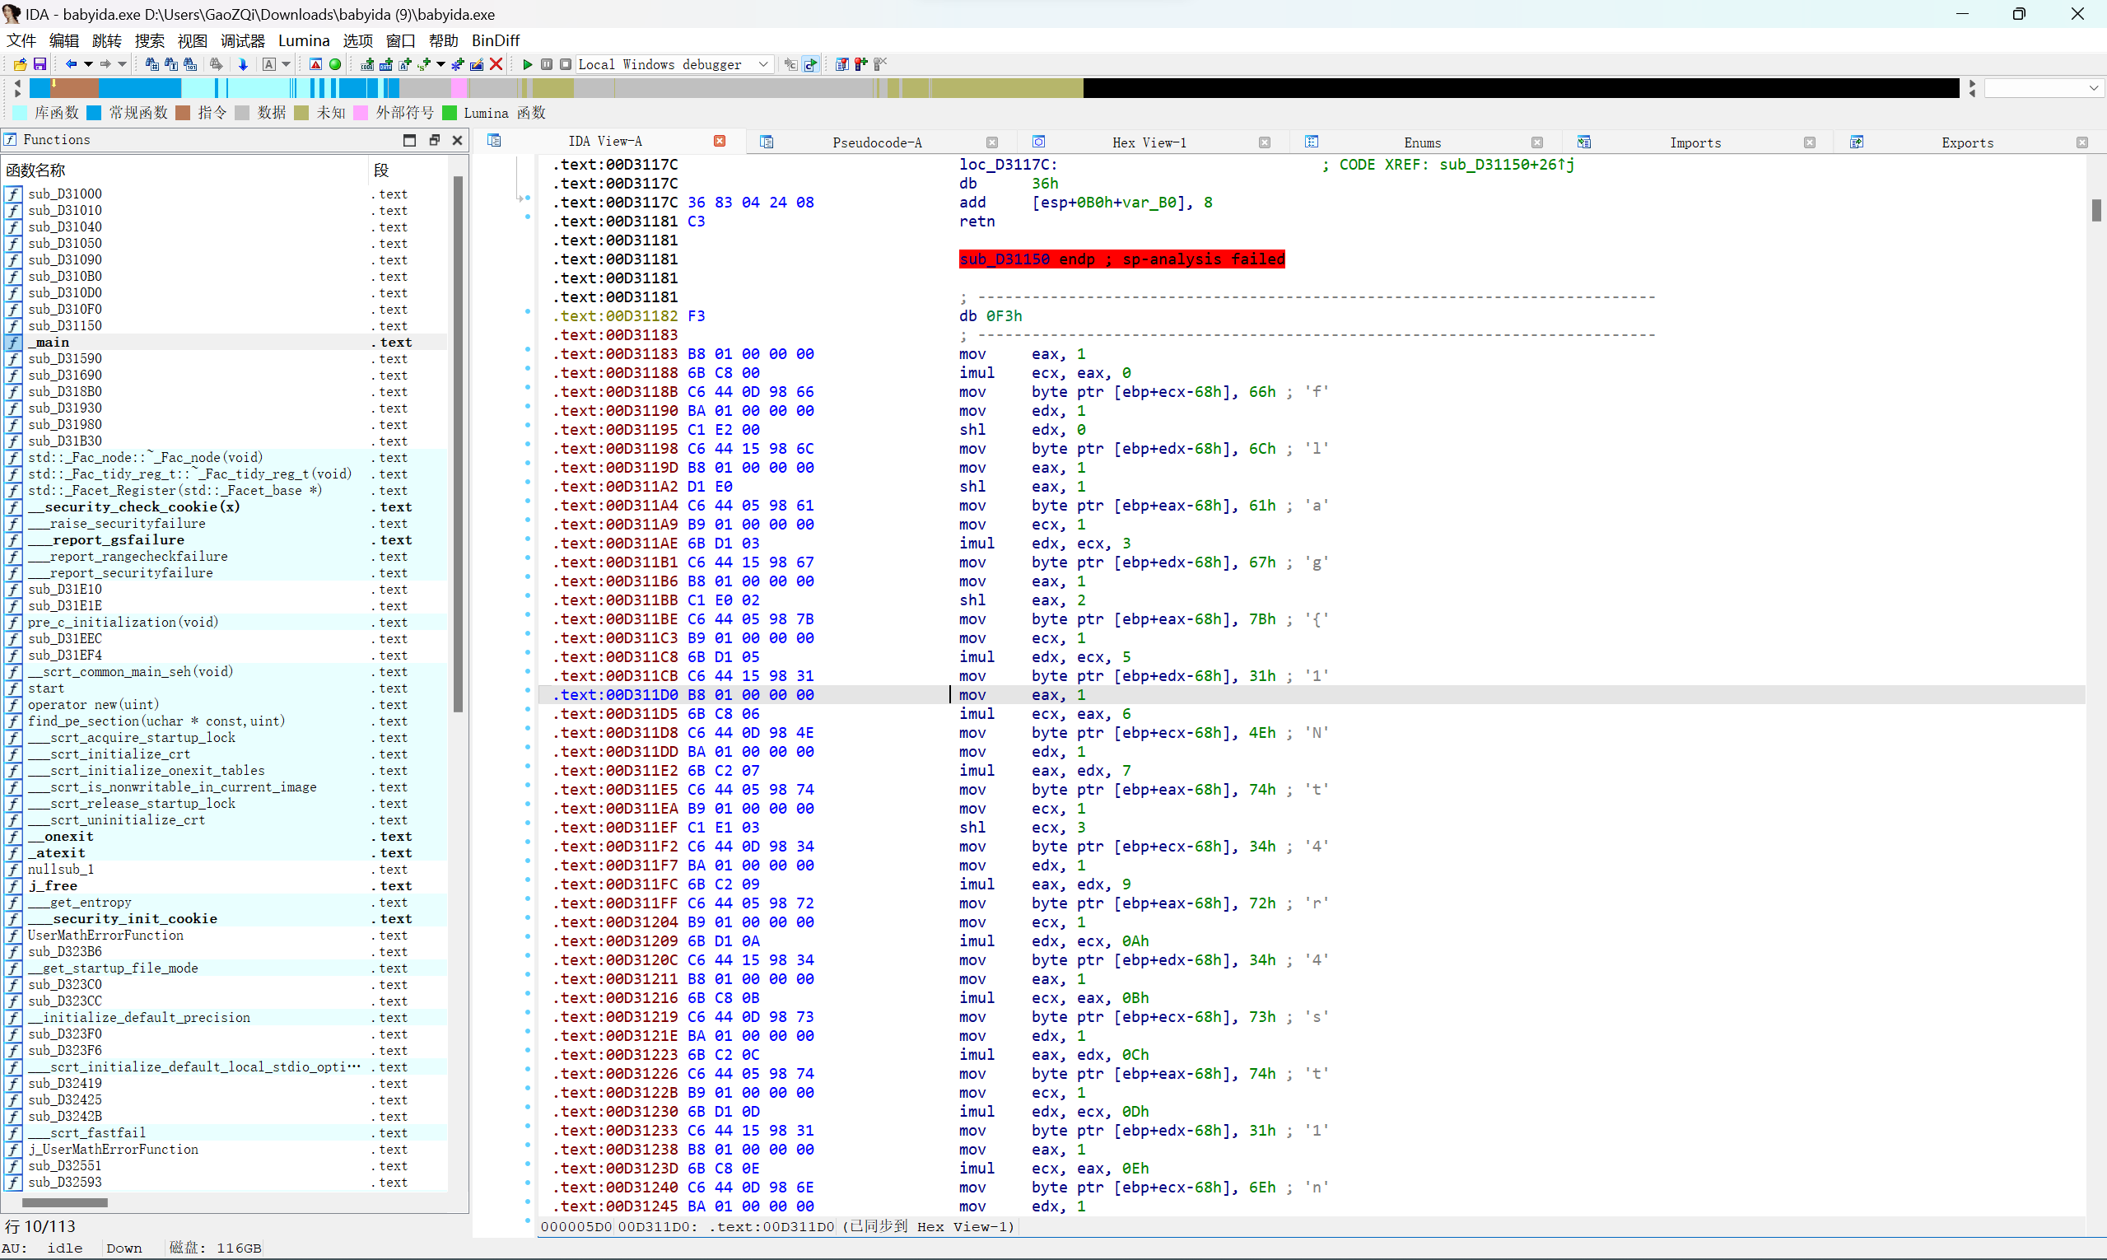
Task: Click the red warning triangle icon
Action: tap(316, 64)
